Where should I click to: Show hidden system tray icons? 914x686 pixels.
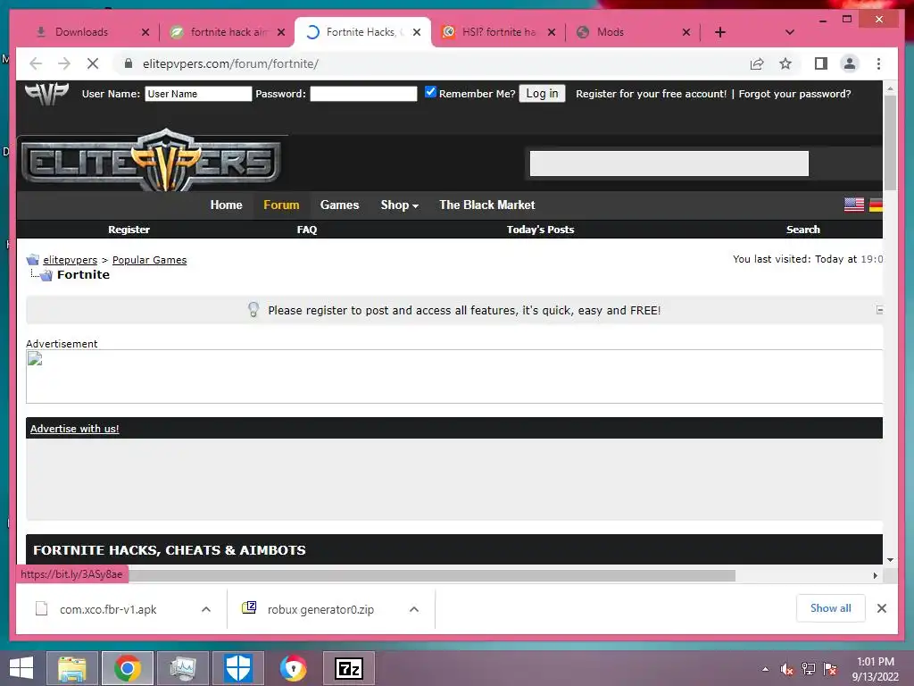[765, 669]
